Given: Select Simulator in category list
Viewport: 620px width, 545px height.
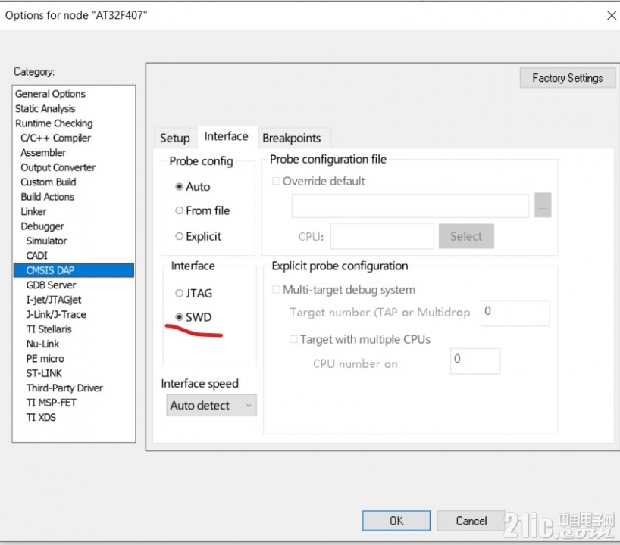Looking at the screenshot, I should point(46,241).
